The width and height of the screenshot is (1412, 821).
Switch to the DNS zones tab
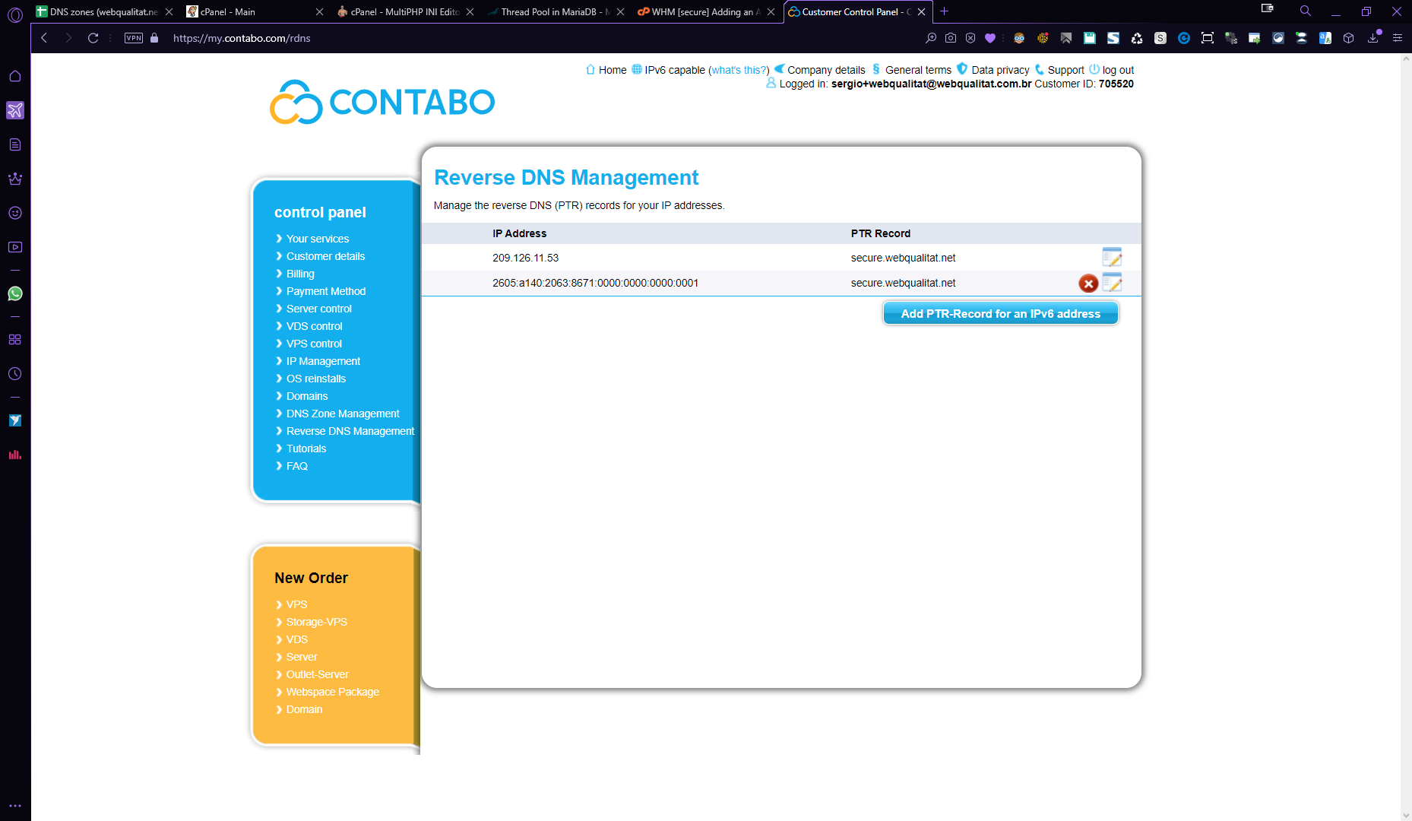[x=104, y=11]
